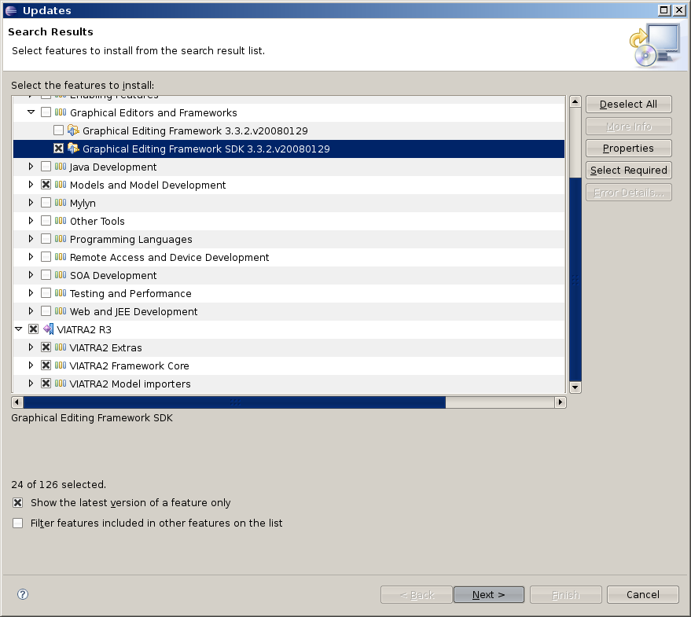Viewport: 691px width, 617px height.
Task: Check the Graphical Editors and Frameworks checkbox
Action: pyautogui.click(x=46, y=112)
